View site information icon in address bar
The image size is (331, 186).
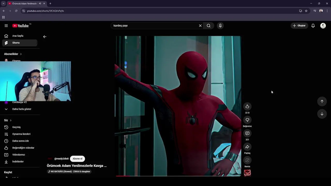[24, 11]
